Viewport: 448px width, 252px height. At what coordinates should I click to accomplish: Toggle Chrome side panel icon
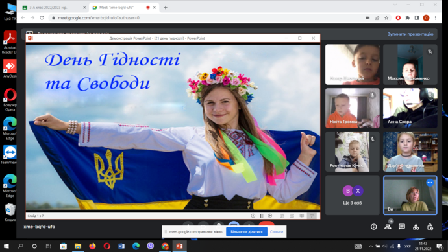(x=417, y=17)
